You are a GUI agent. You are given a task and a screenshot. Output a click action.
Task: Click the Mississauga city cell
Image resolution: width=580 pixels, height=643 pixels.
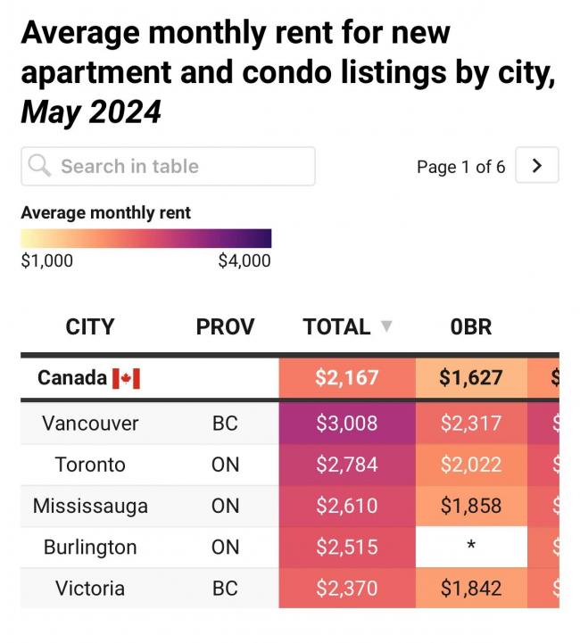click(90, 506)
